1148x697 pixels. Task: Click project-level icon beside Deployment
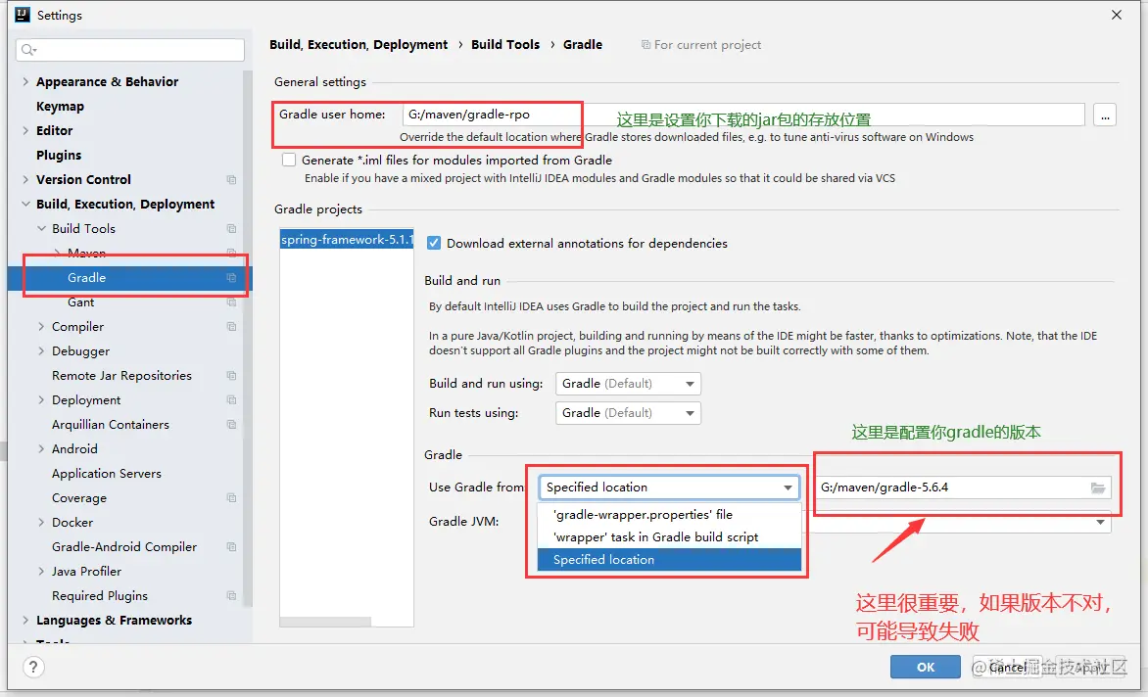click(x=231, y=400)
